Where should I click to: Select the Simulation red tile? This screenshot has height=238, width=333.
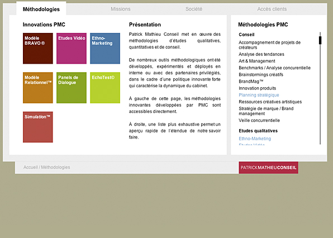point(38,127)
